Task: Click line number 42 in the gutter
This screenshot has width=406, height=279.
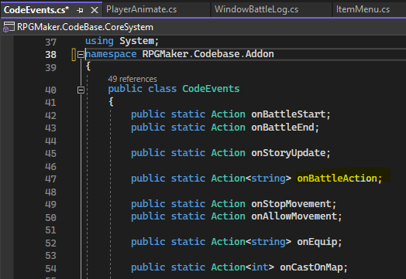Action: pos(51,115)
